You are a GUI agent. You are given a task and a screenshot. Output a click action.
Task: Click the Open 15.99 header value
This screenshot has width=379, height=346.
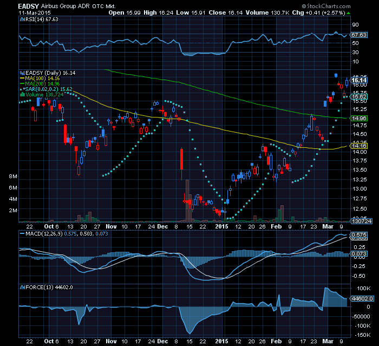click(x=124, y=13)
